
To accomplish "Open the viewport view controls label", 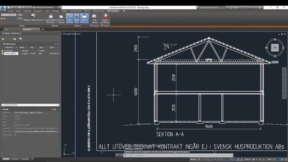I will (65, 34).
